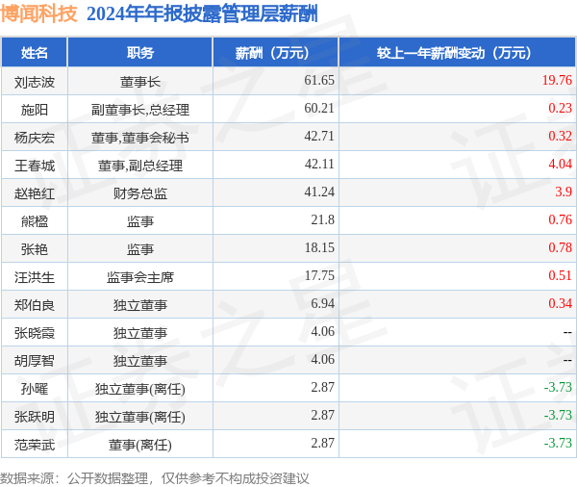This screenshot has width=577, height=487.
Task: Click the name 孙曜
Action: pyautogui.click(x=35, y=390)
